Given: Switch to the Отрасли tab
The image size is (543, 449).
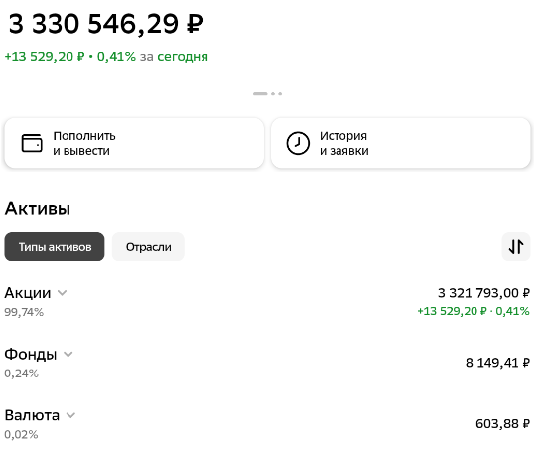Looking at the screenshot, I should 148,246.
